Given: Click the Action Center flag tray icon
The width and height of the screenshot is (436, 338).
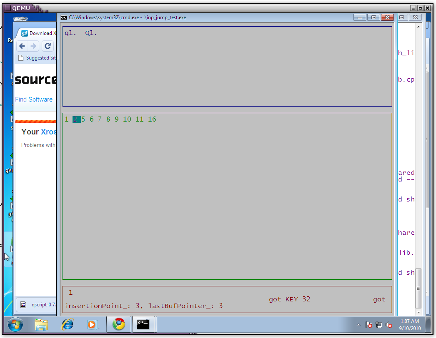Looking at the screenshot, I should tap(369, 325).
